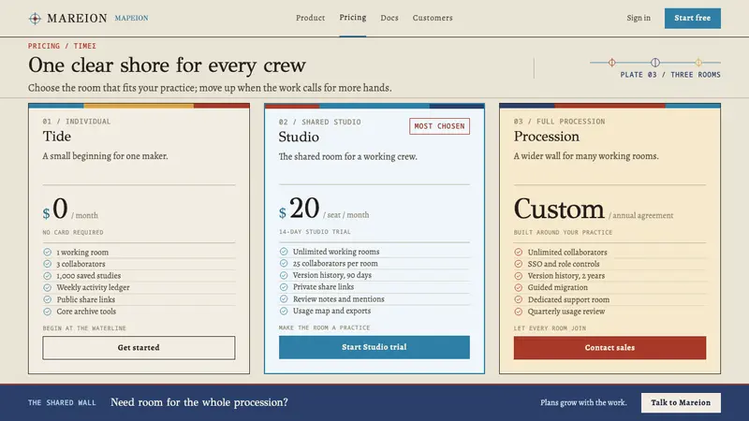
Task: Click check icon beside 'Public share links'
Action: point(48,299)
